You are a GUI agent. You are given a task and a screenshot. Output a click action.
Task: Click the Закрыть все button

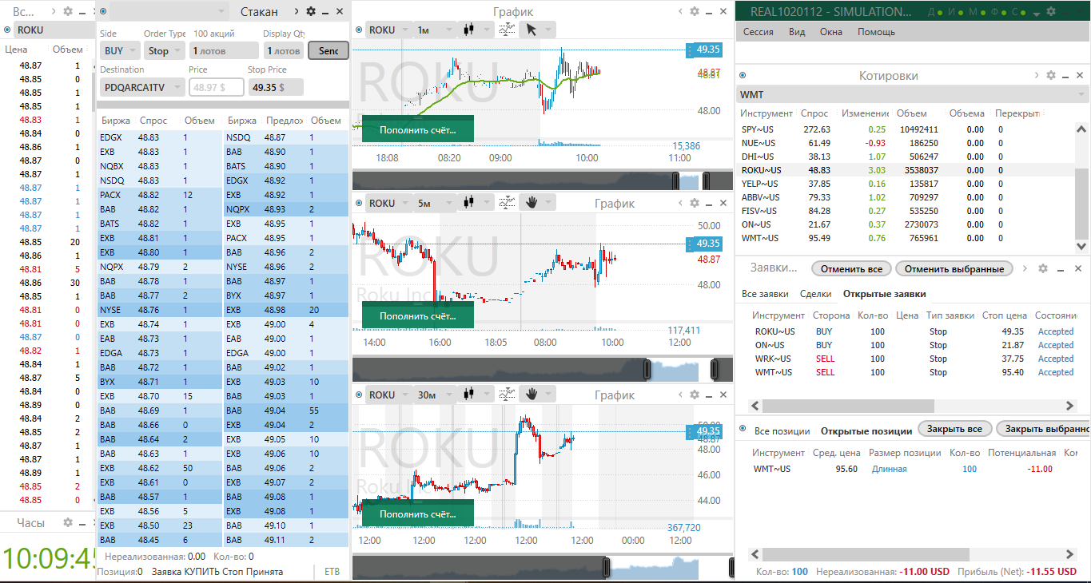(954, 429)
